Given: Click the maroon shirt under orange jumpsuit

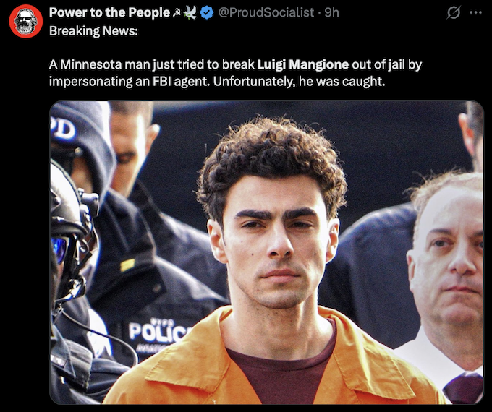Looking at the screenshot, I should click(276, 373).
